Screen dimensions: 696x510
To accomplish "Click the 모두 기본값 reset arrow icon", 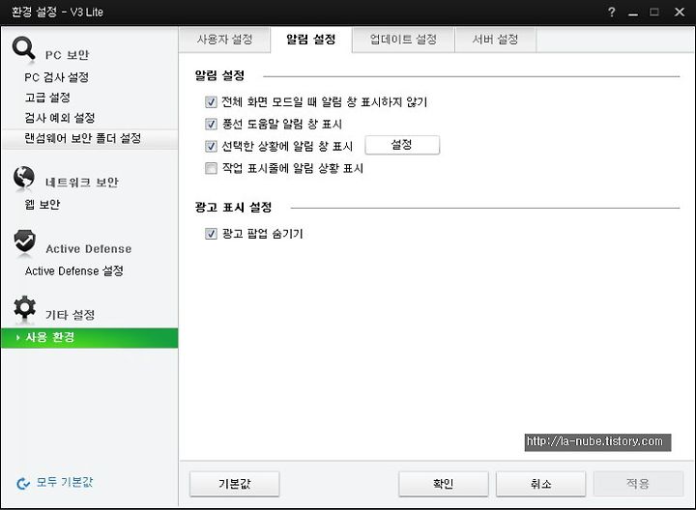I will [x=23, y=483].
